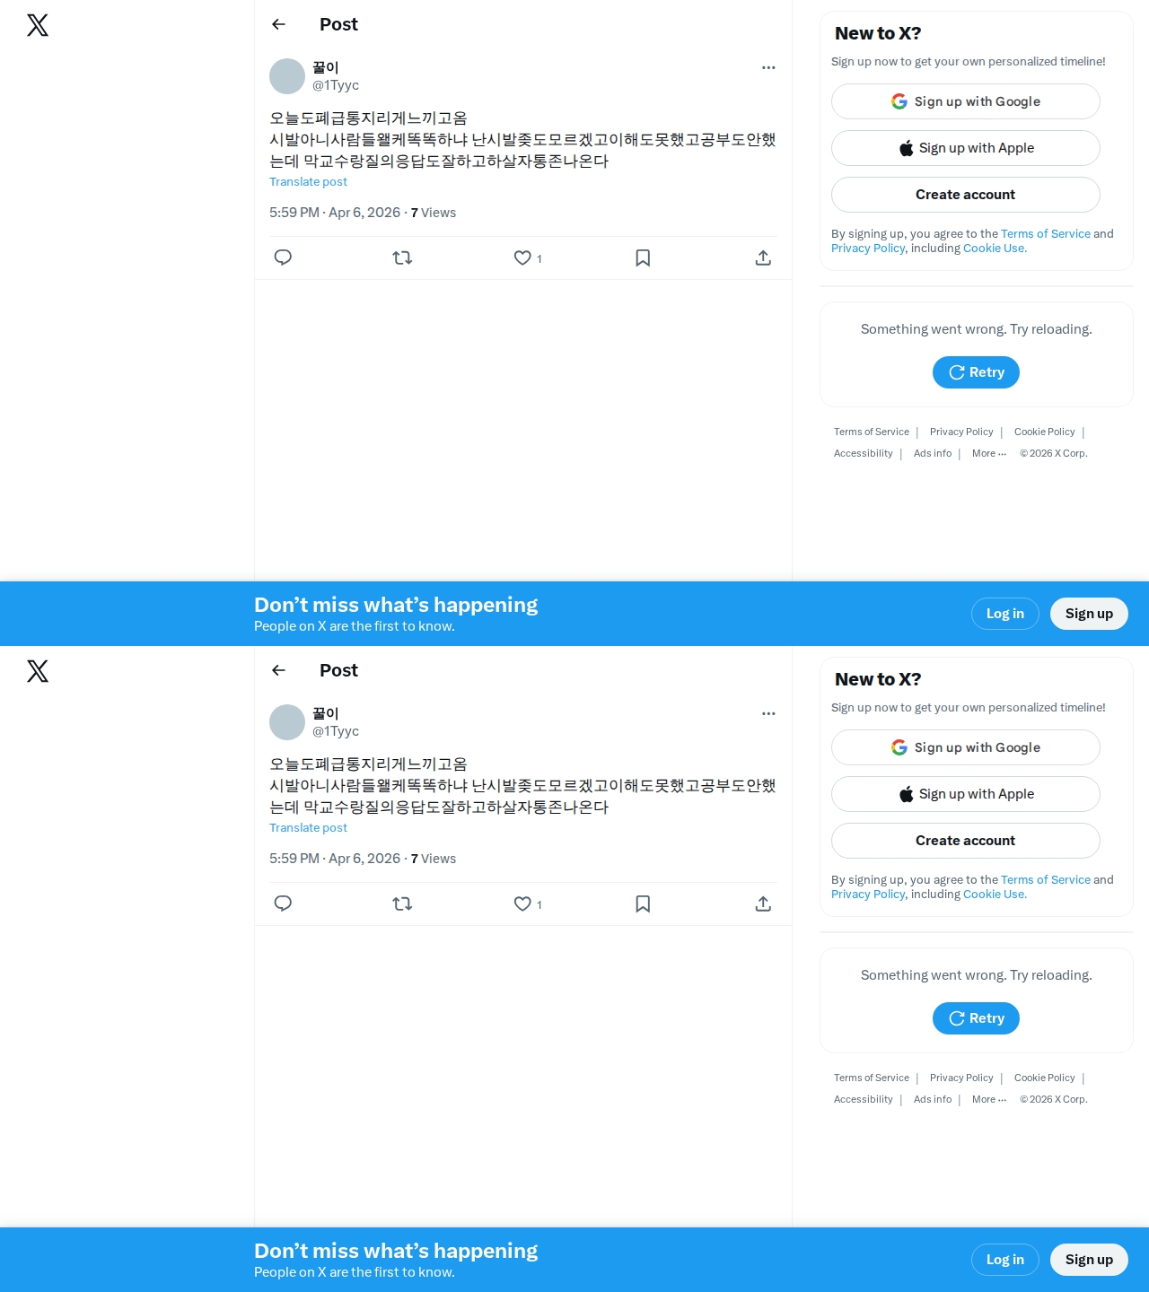Click the X logo in the upper page copy

(38, 25)
